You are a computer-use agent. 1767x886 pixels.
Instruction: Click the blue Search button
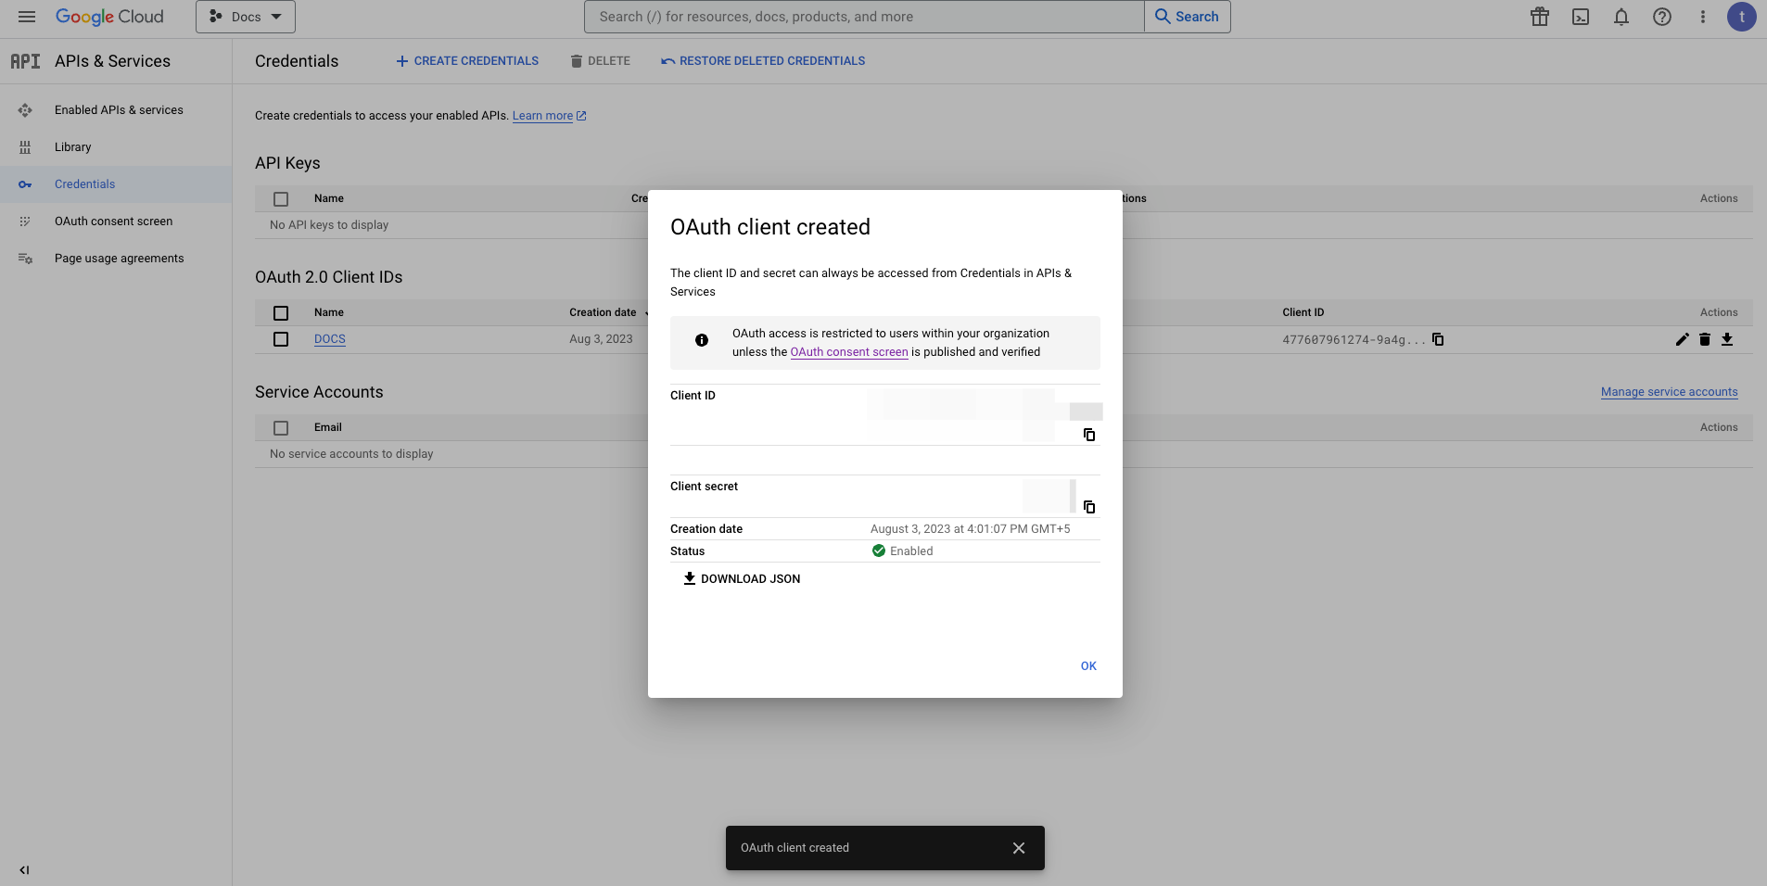[1188, 17]
